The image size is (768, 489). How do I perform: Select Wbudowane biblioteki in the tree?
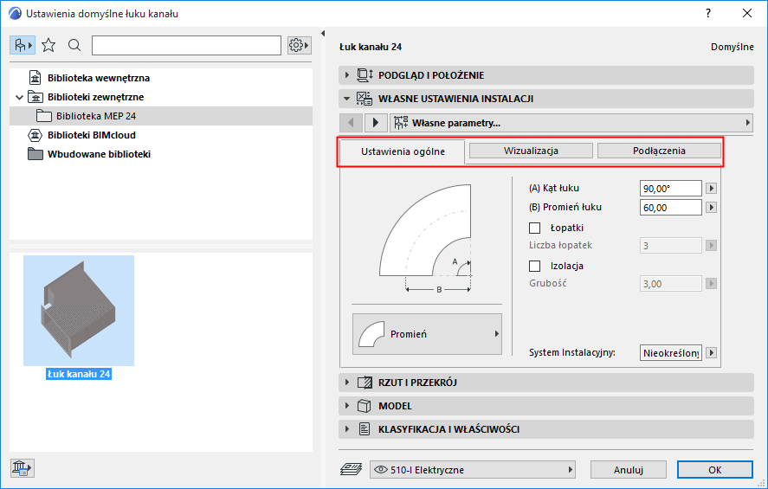[99, 154]
